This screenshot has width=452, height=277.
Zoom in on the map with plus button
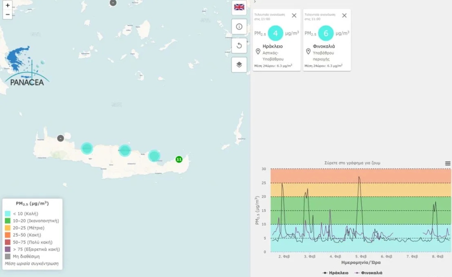(8, 5)
